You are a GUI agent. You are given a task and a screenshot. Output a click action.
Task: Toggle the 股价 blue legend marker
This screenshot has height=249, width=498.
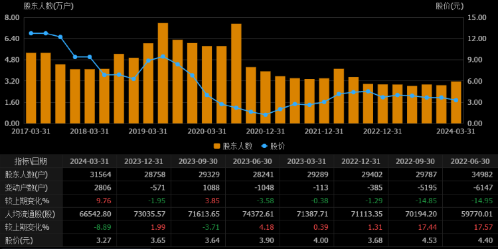(264, 146)
